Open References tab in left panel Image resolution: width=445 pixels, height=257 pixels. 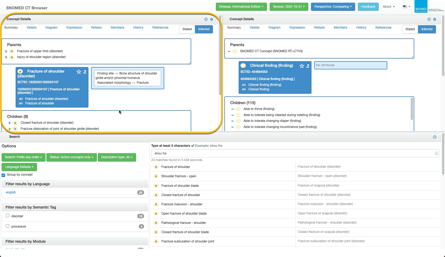pos(160,28)
